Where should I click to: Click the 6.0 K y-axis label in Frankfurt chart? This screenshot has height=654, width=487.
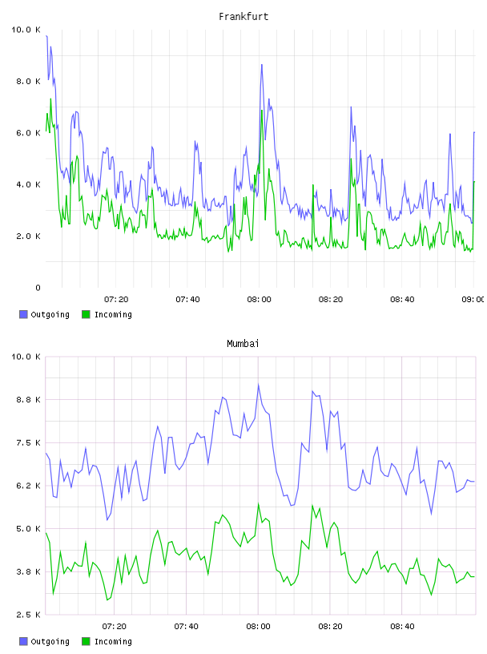pos(28,133)
